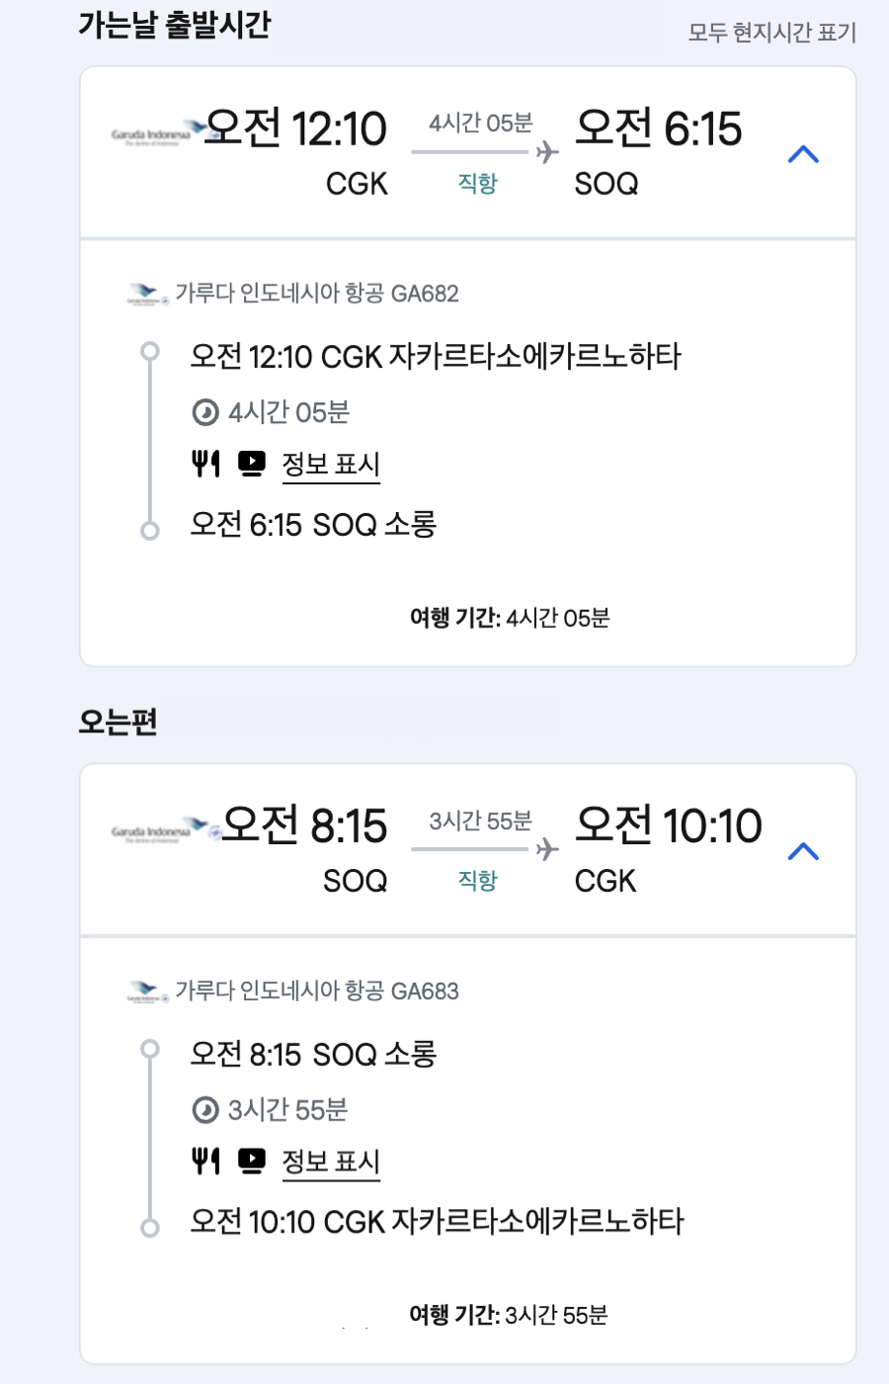Click small Garuda logo beside GA683
The height and width of the screenshot is (1384, 889).
148,992
